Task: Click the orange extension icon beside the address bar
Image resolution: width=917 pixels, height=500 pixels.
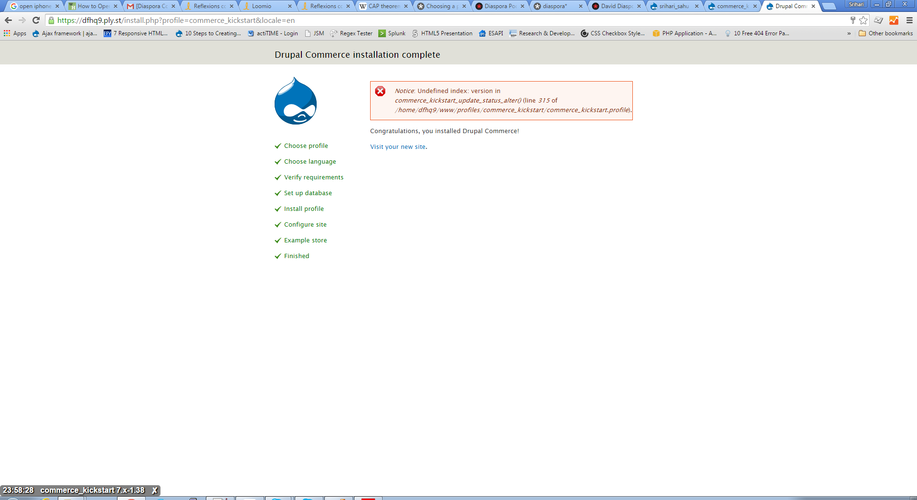Action: point(894,20)
